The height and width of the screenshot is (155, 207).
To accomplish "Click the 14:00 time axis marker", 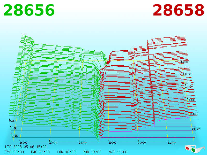I will [x=184, y=62].
